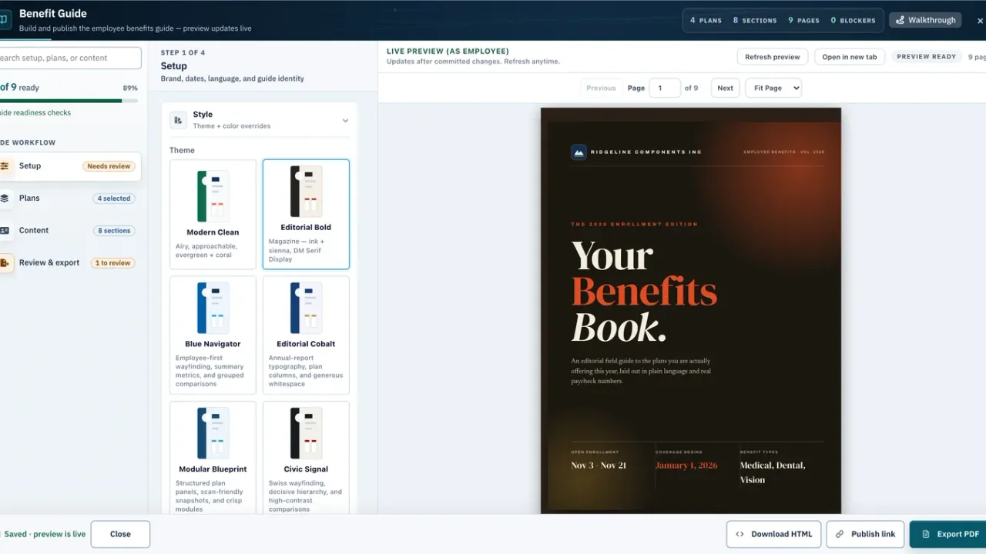Click the Style section palette icon
Image resolution: width=986 pixels, height=554 pixels.
179,120
